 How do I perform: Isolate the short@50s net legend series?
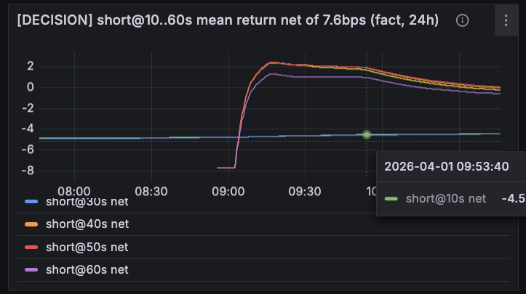click(87, 247)
